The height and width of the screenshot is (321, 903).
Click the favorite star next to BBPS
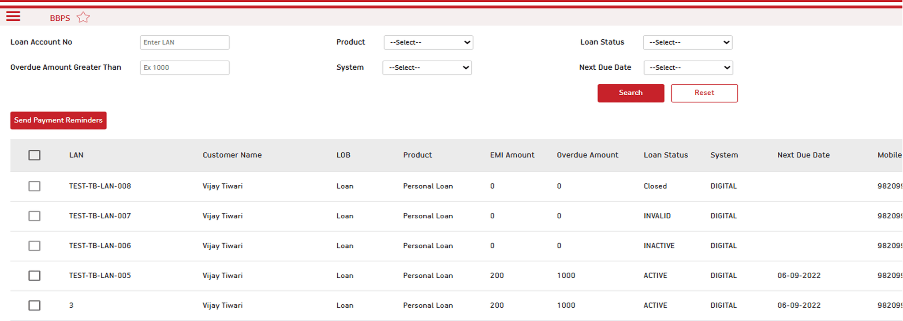(x=83, y=18)
